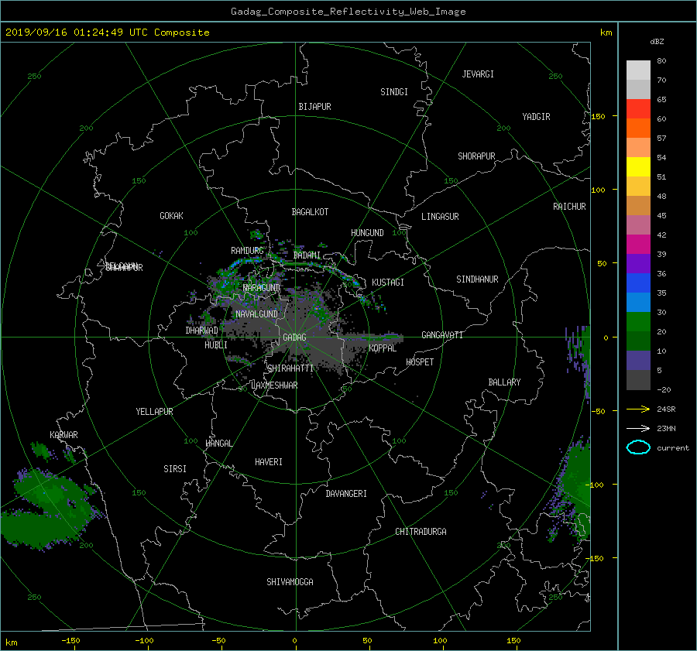The image size is (697, 651).
Task: Click the magenta 39 dBZ swatch
Action: [638, 245]
